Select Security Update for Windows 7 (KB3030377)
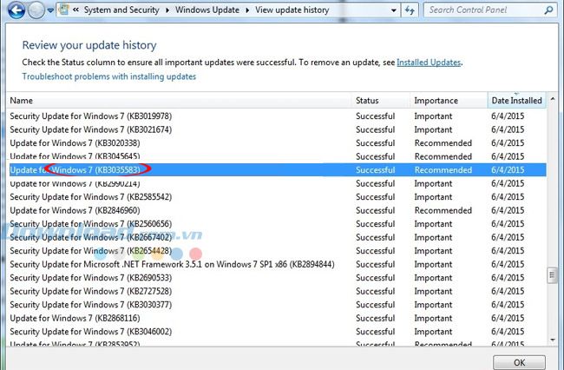 [278, 305]
